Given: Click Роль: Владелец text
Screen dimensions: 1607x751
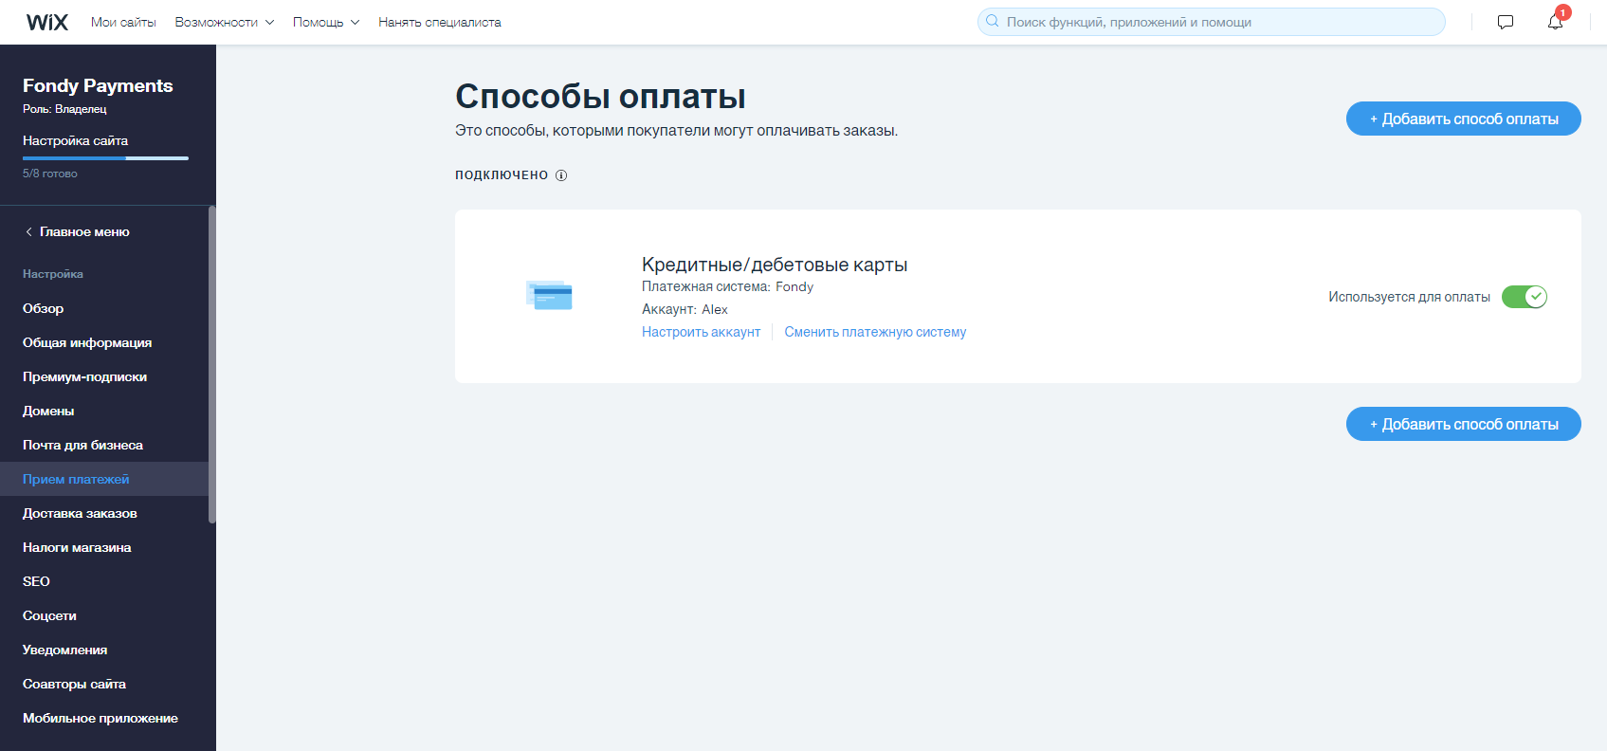Looking at the screenshot, I should pos(64,109).
